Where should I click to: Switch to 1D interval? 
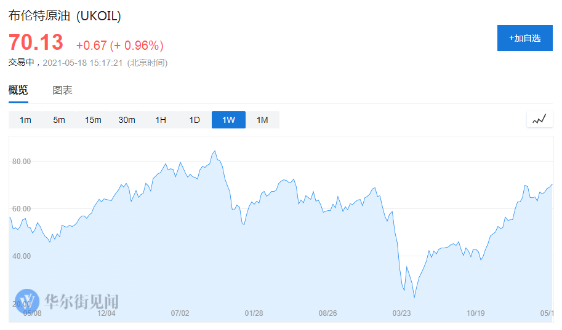pyautogui.click(x=195, y=120)
